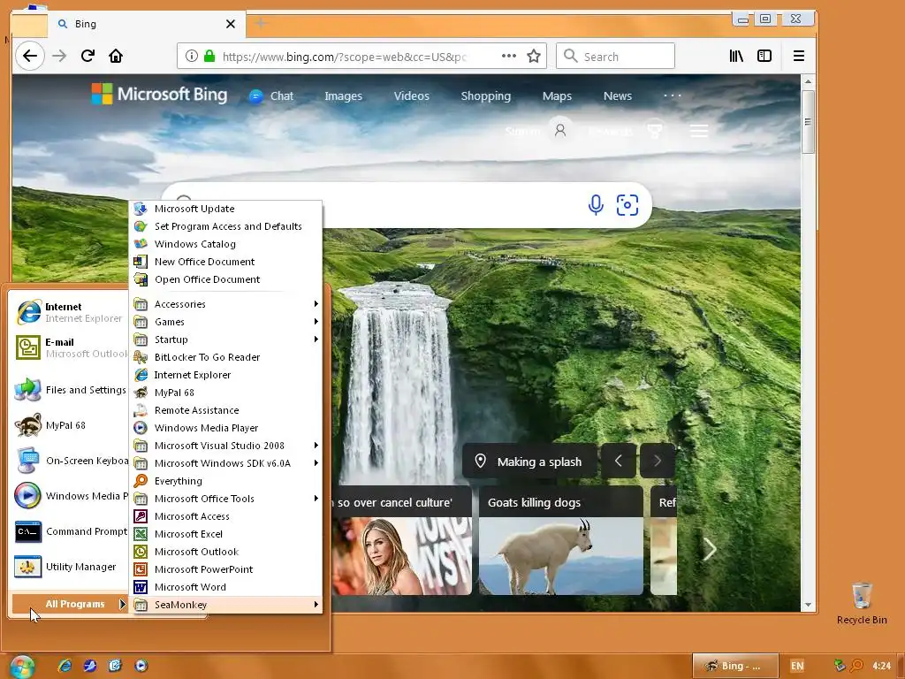Launch Microsoft Access
Viewport: 905px width, 679px height.
click(225, 516)
